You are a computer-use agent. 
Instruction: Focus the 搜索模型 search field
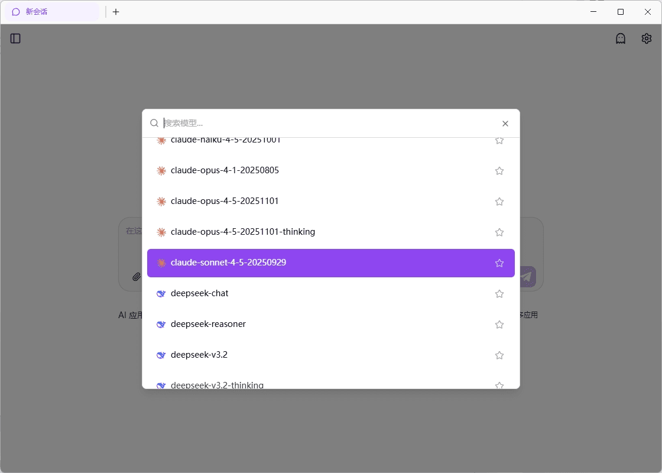pyautogui.click(x=329, y=123)
